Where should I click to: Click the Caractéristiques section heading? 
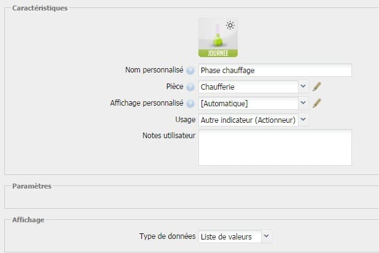40,8
